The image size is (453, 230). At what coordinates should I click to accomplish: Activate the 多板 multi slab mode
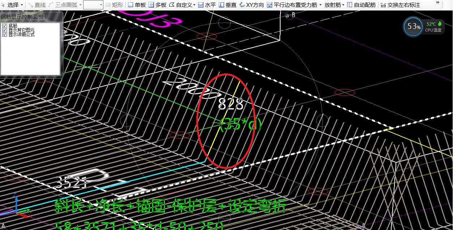point(158,5)
